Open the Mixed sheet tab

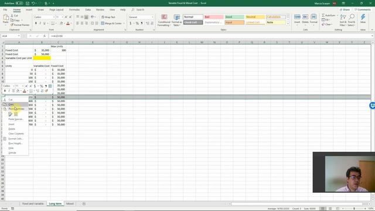(70, 204)
